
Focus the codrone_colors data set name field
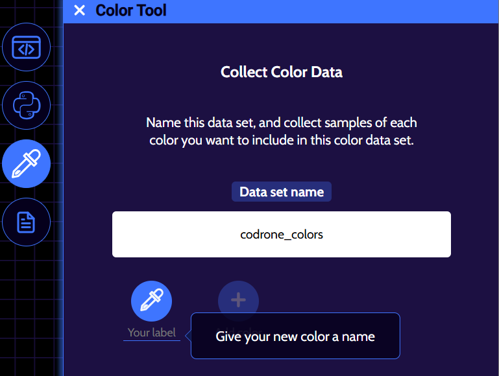pos(281,234)
